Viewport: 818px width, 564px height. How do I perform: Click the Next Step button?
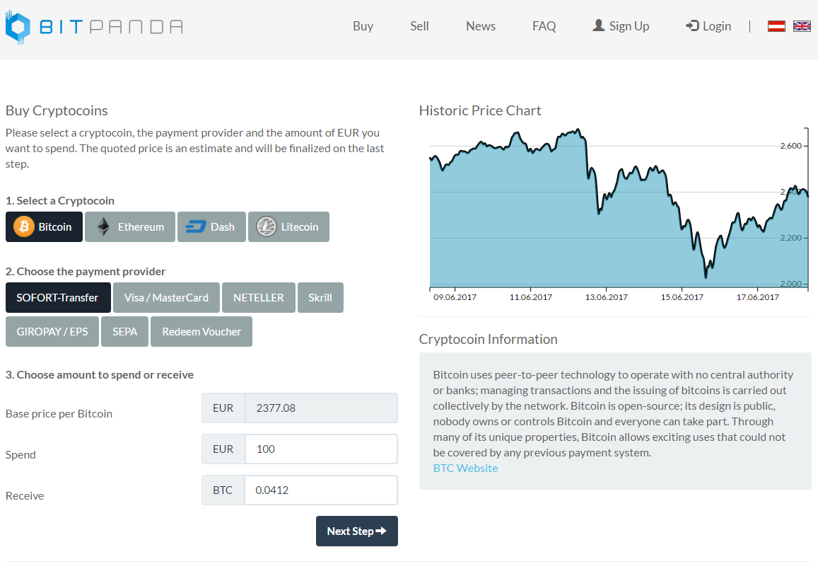357,531
